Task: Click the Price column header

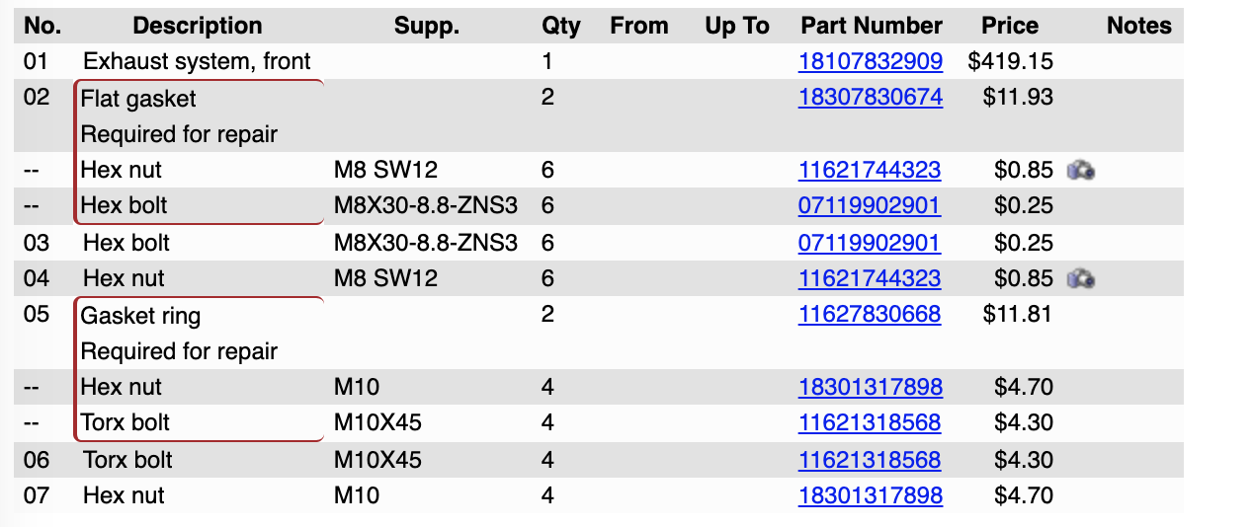Action: (x=1009, y=26)
